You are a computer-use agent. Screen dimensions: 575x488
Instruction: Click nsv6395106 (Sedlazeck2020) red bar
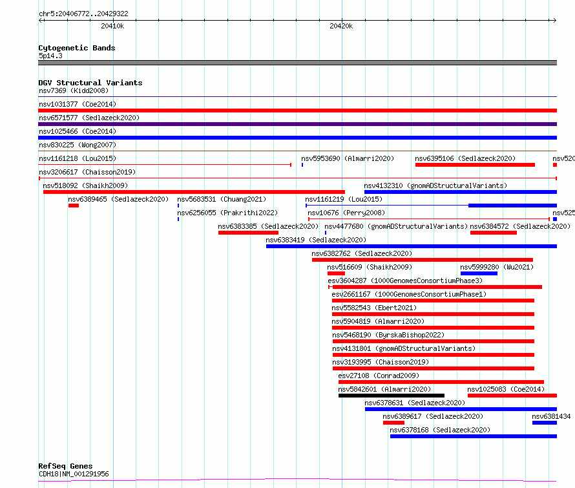click(x=475, y=165)
